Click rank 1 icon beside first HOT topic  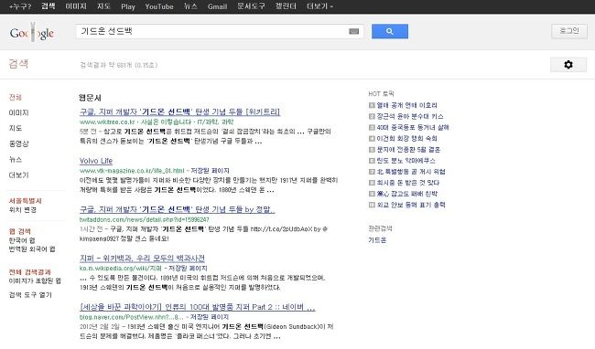coord(372,105)
